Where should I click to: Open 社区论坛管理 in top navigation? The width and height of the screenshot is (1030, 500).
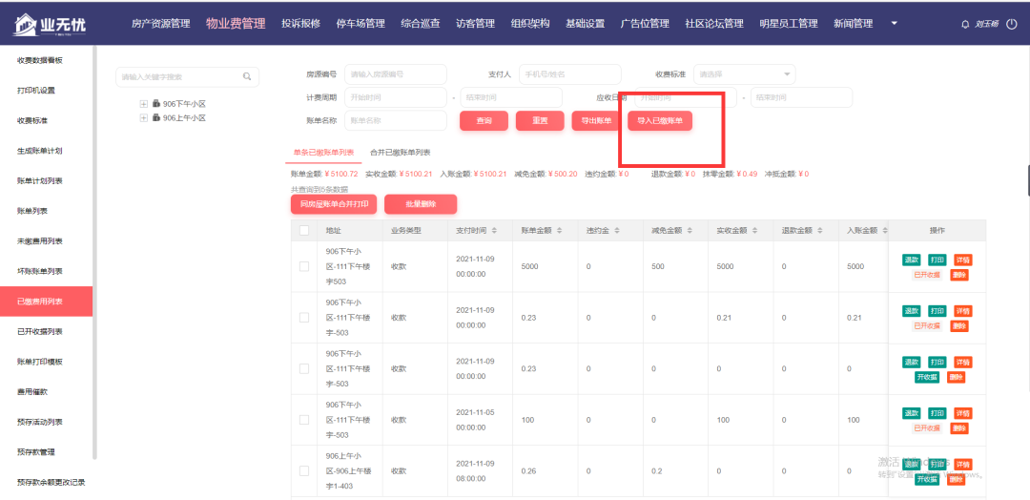tap(714, 24)
